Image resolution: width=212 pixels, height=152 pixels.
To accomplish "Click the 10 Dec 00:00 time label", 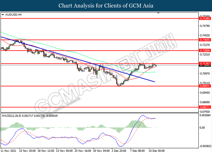I will pyautogui.click(x=157, y=150).
